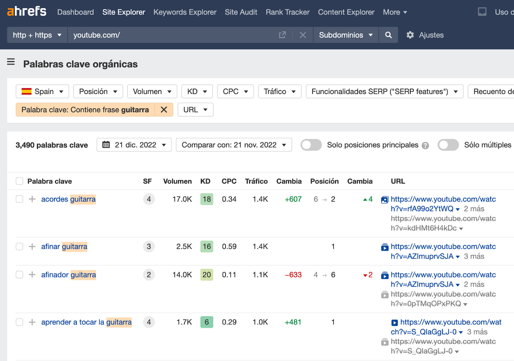
Task: Open the 21 dic. 2022 date picker
Action: click(x=134, y=145)
